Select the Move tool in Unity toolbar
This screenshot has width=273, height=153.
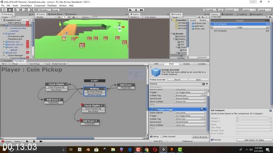click(x=10, y=10)
